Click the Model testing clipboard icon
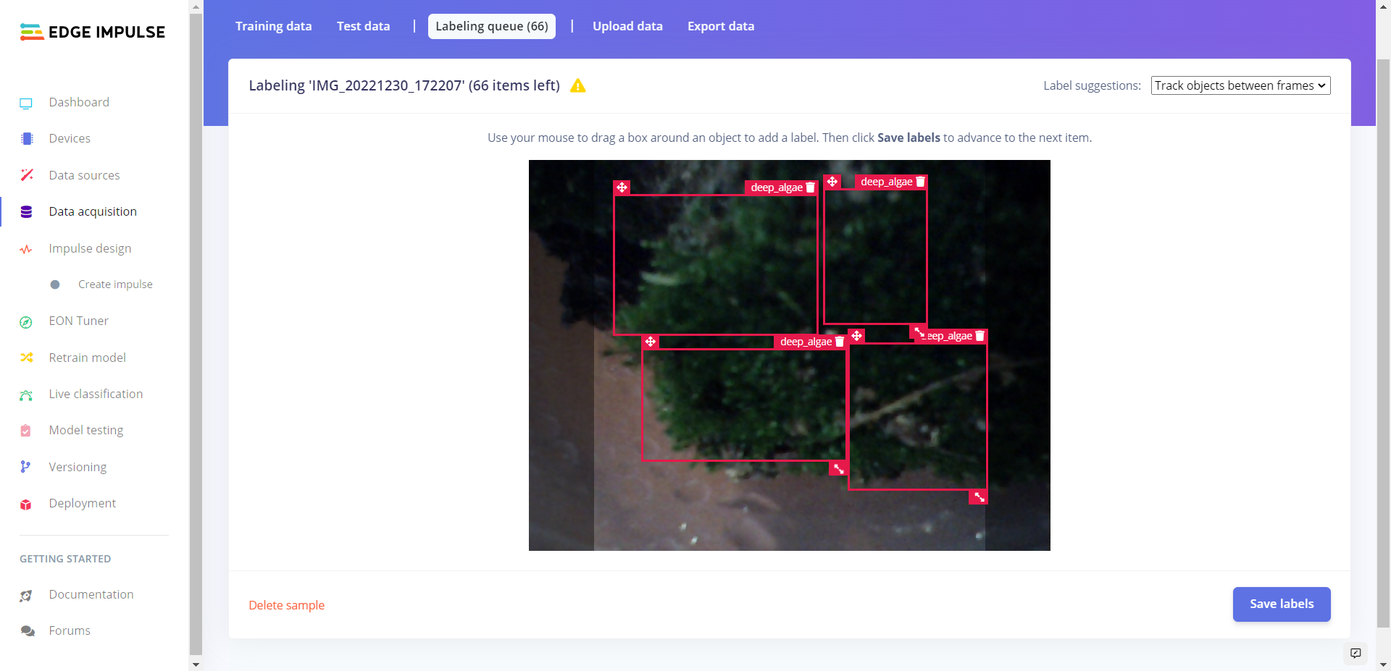This screenshot has width=1391, height=671. [x=26, y=431]
